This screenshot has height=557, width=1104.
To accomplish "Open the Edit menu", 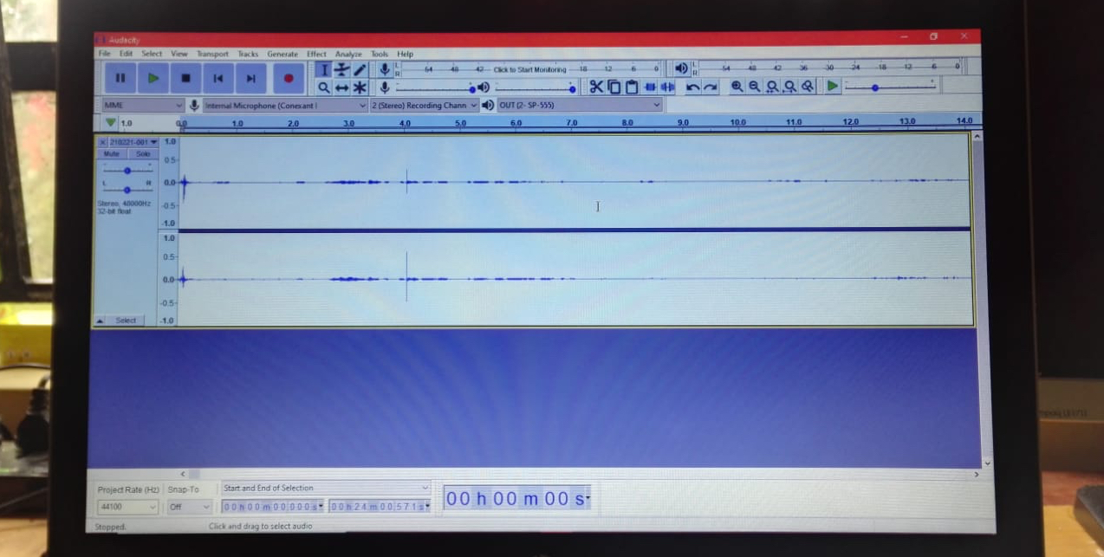I will tap(126, 54).
